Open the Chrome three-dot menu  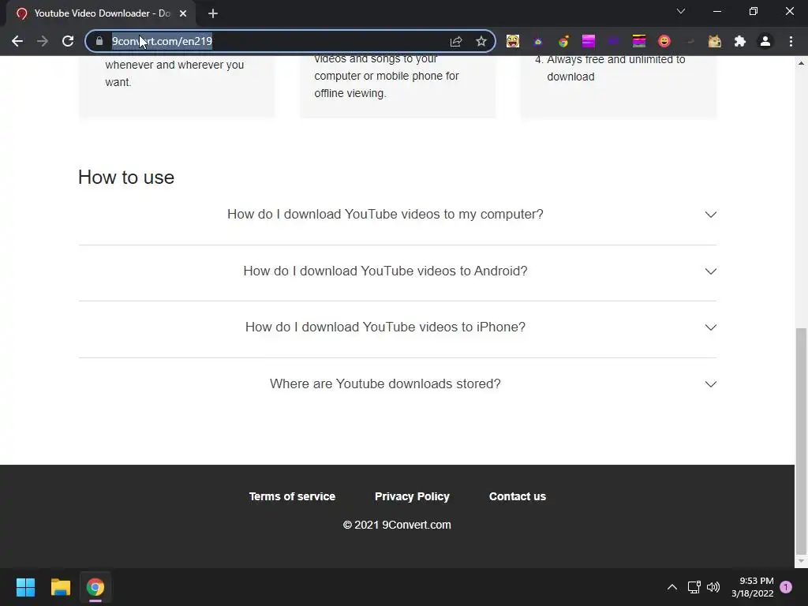click(791, 41)
